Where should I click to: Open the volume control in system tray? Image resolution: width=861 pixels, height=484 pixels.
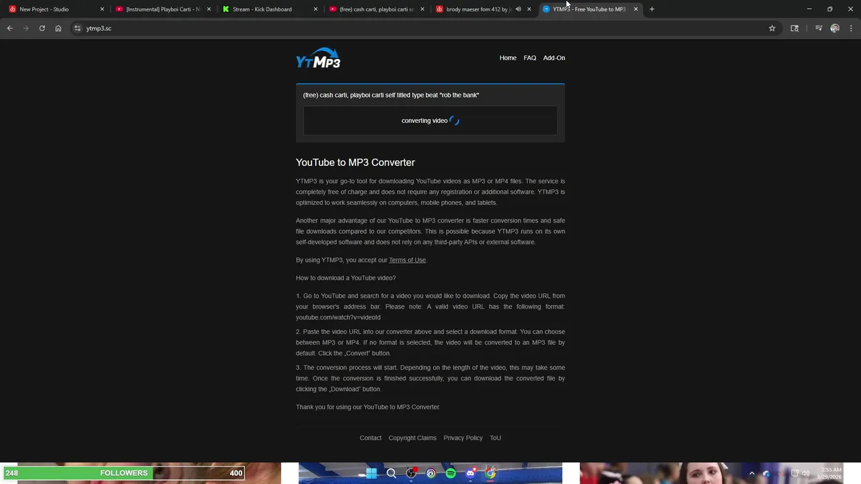click(x=806, y=473)
